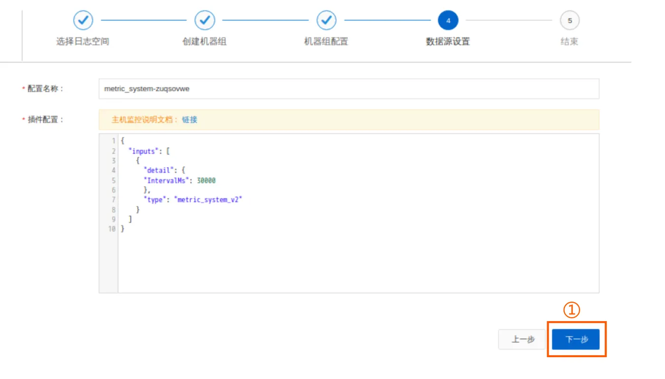Click the 主机监控说明文档 text
The image size is (665, 379).
[x=144, y=120]
